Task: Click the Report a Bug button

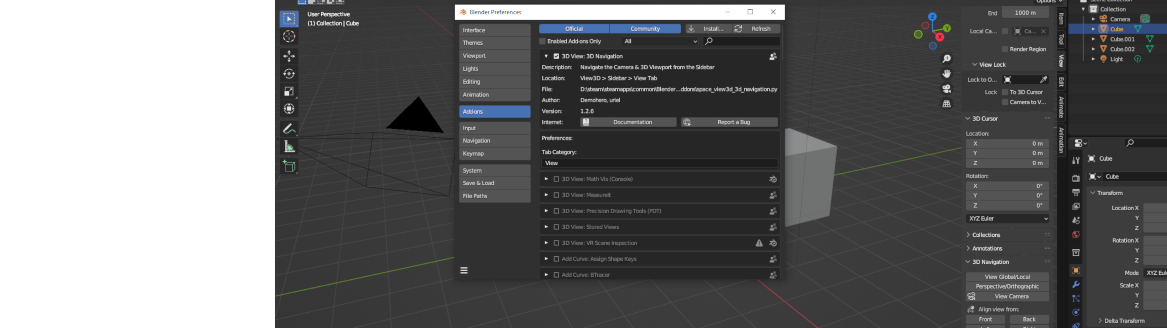Action: point(729,122)
